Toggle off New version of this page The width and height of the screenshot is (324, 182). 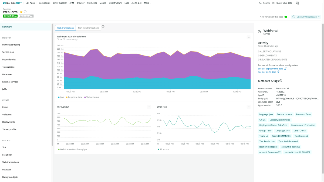pos(286,17)
